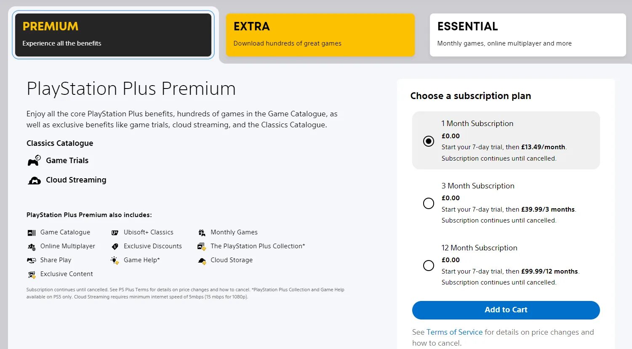Click the Cloud Streaming cloud icon
The width and height of the screenshot is (632, 349).
[34, 180]
